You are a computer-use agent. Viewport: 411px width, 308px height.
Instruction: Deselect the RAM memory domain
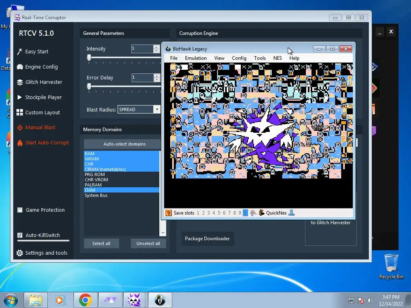tap(121, 154)
